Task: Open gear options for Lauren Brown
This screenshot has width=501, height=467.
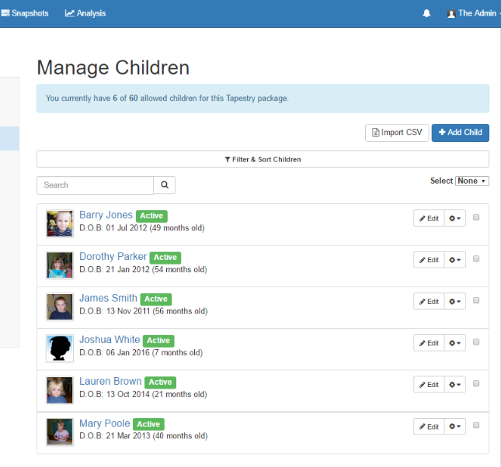Action: coord(455,385)
